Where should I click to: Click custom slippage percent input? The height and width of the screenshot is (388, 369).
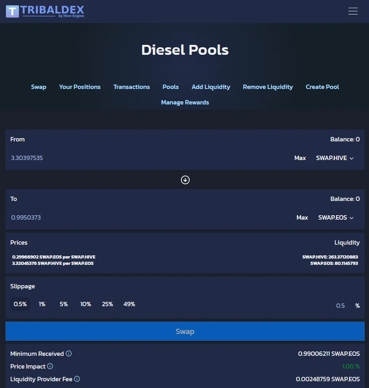340,306
